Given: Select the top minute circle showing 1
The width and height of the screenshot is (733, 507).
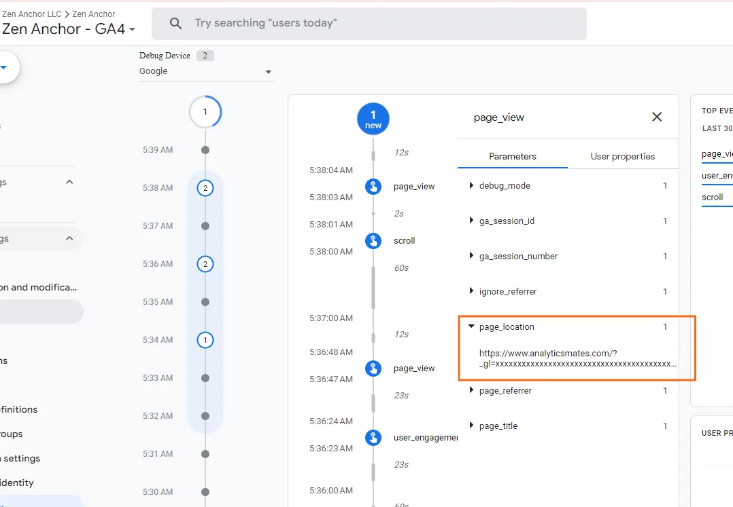Looking at the screenshot, I should coord(205,112).
